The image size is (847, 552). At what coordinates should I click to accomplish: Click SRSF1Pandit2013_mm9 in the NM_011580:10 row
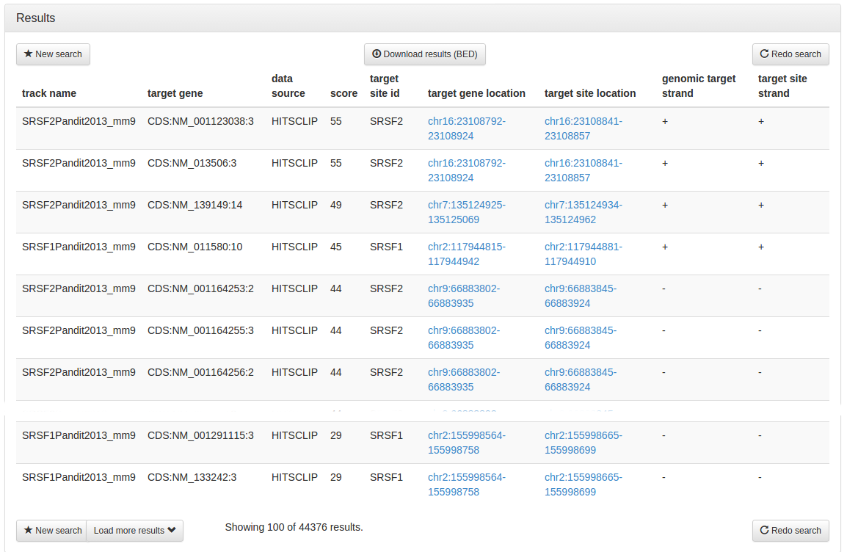point(79,247)
